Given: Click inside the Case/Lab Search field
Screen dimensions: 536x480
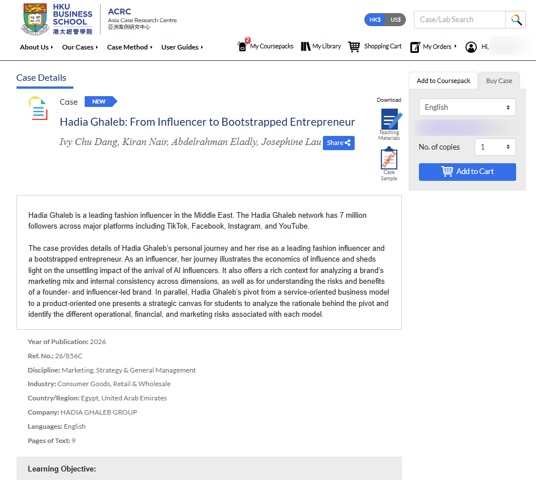Looking at the screenshot, I should 460,20.
